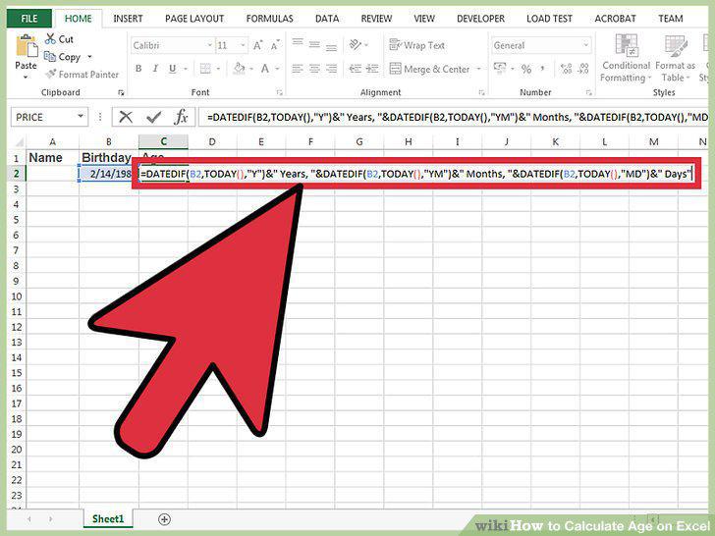Click the Copy button
Viewport: 715px width, 536px height.
[63, 57]
